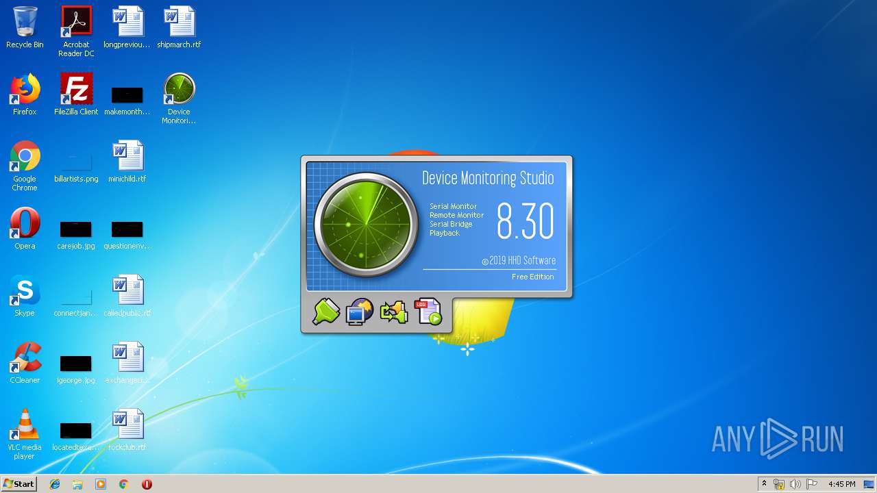
Task: Select calledpublic.rtf document
Action: 127,296
